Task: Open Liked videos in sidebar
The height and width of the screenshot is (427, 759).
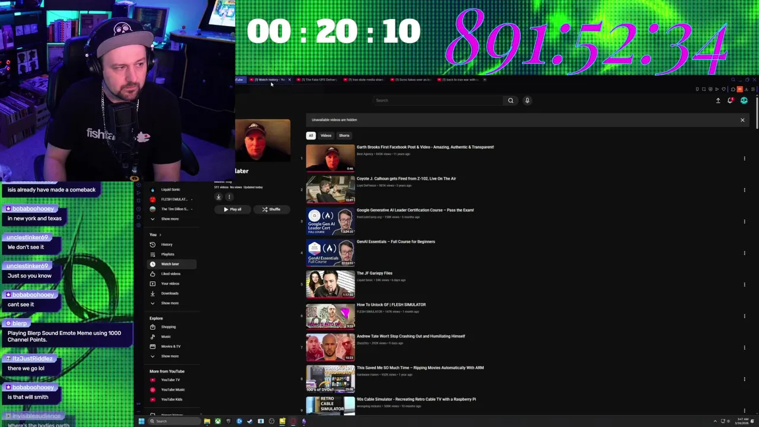Action: coord(170,274)
